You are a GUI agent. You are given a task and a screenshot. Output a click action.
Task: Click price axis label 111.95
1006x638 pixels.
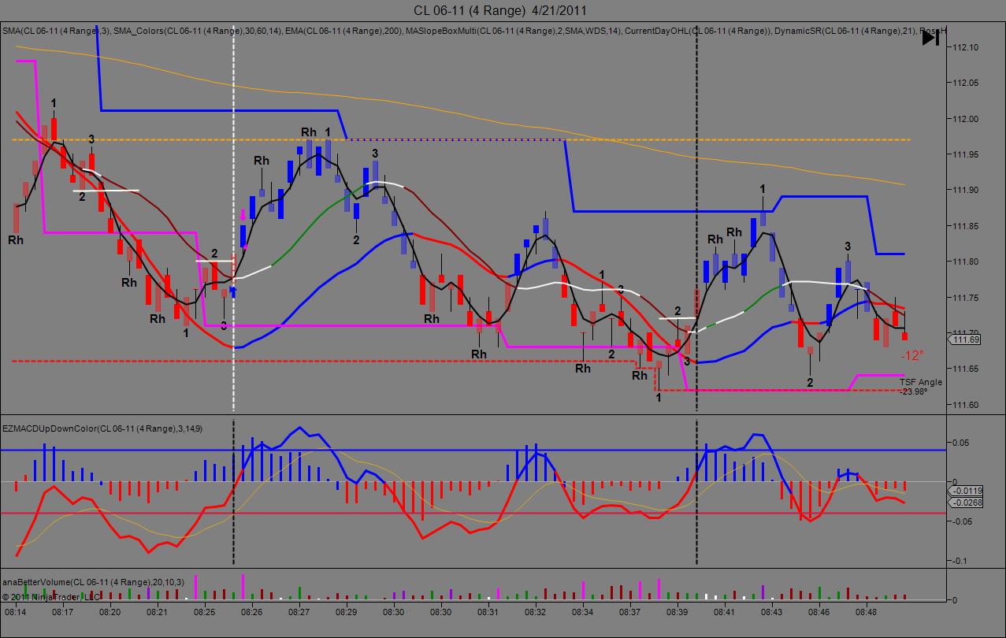click(x=965, y=154)
